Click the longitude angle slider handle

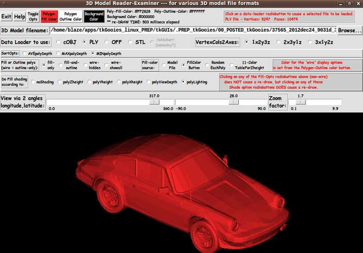tap(154, 102)
